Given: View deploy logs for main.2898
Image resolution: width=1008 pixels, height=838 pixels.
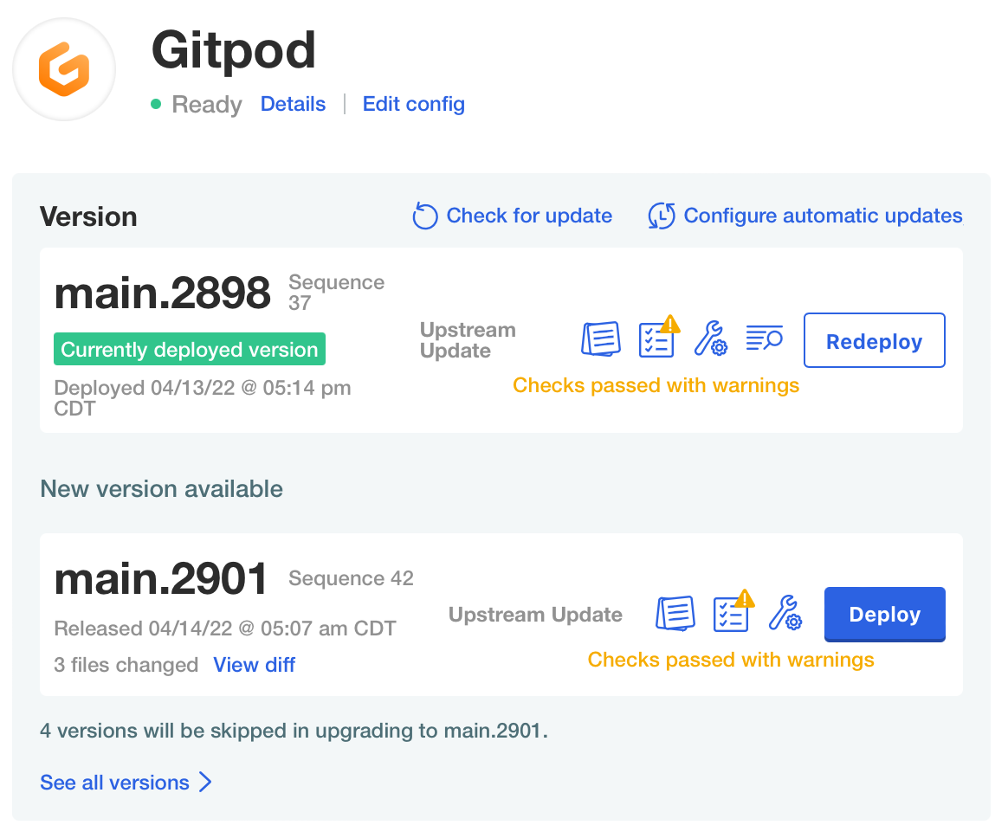Looking at the screenshot, I should pyautogui.click(x=764, y=338).
